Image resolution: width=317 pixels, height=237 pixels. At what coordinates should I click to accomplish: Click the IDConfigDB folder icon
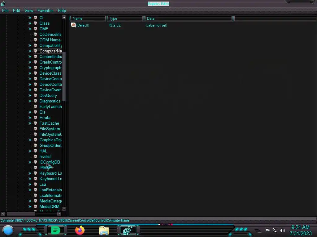point(36,162)
